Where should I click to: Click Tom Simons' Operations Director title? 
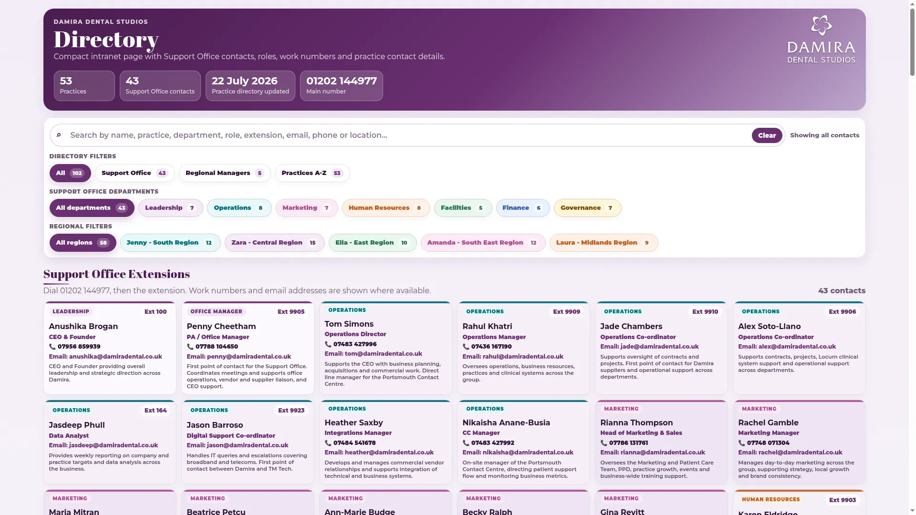point(355,334)
